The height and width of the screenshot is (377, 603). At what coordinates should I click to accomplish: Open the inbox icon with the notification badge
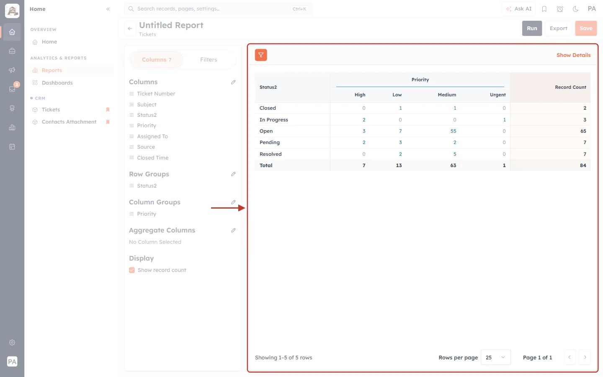[x=12, y=89]
